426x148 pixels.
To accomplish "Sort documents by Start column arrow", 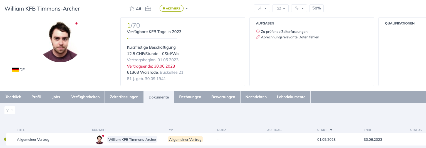I will pos(331,130).
